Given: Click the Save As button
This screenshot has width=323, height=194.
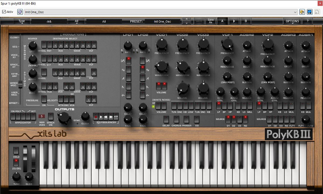Looking at the screenshot, I should [211, 21].
